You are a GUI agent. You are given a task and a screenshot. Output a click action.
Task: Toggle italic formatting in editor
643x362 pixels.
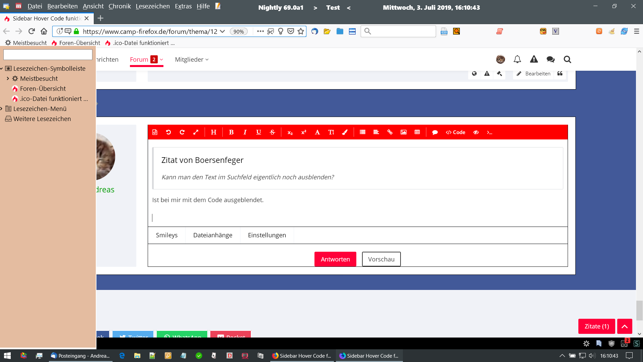(x=245, y=132)
